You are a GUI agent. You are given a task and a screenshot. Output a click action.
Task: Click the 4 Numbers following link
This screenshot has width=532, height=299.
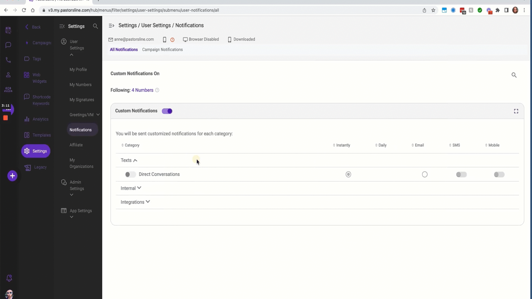pos(142,90)
